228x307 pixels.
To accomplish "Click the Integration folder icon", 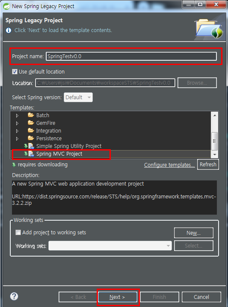I will click(x=31, y=130).
